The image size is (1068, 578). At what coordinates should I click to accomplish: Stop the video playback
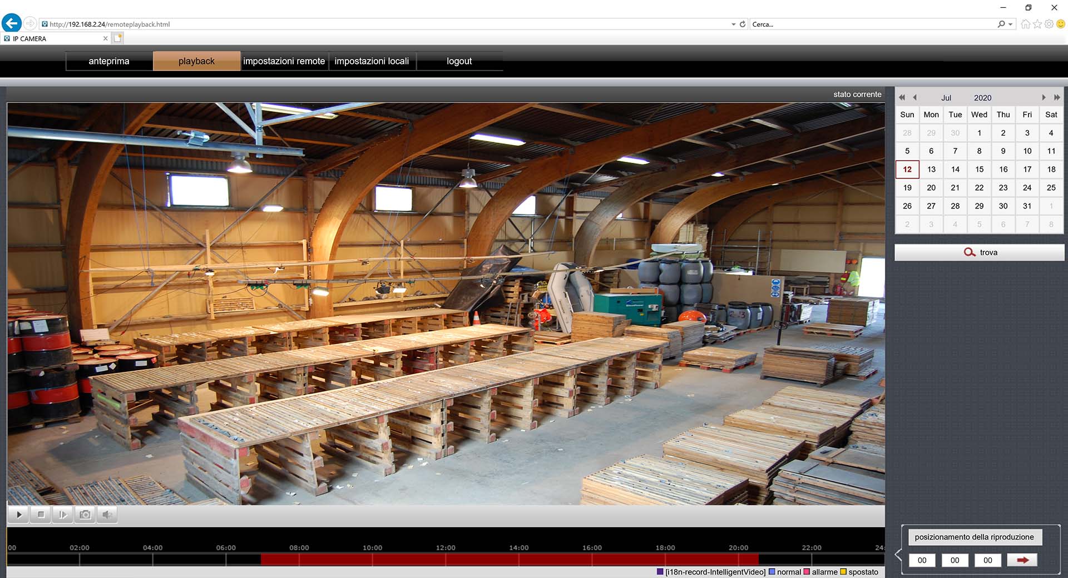(41, 515)
